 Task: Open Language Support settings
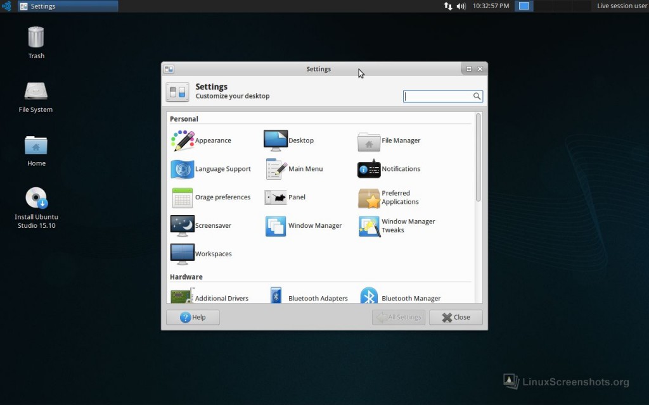pos(183,169)
